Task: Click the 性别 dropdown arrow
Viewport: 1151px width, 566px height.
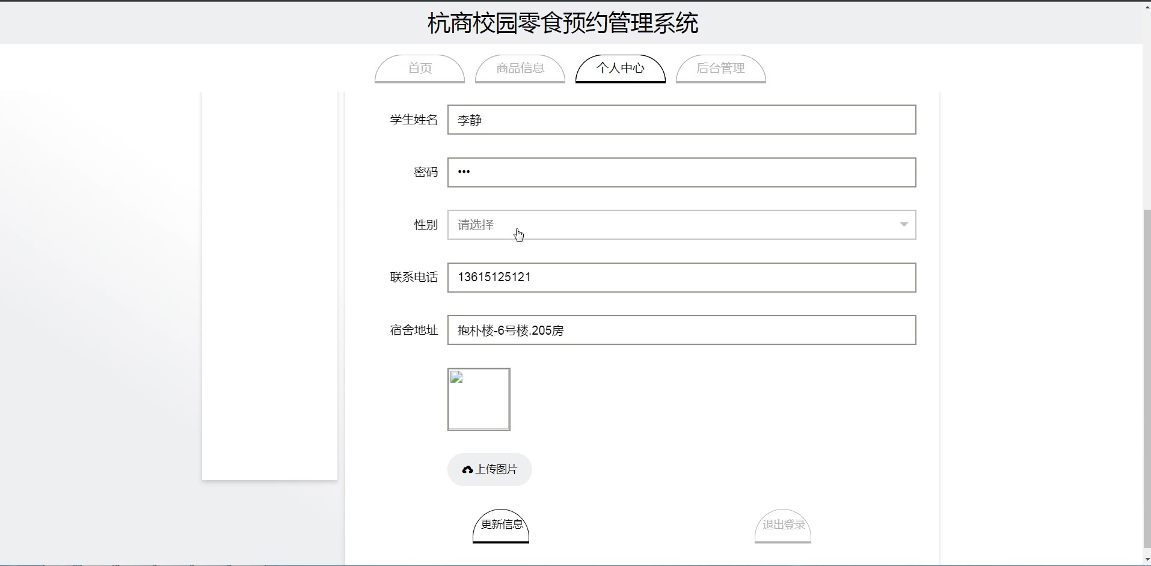Action: point(903,225)
